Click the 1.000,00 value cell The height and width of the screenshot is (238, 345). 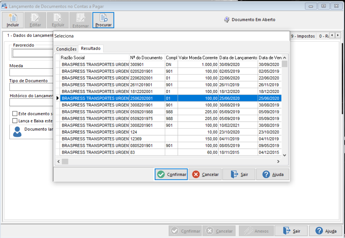tap(198, 65)
